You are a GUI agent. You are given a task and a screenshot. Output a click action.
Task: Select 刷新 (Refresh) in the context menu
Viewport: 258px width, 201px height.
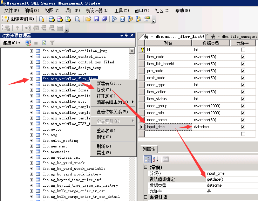tap(103, 146)
